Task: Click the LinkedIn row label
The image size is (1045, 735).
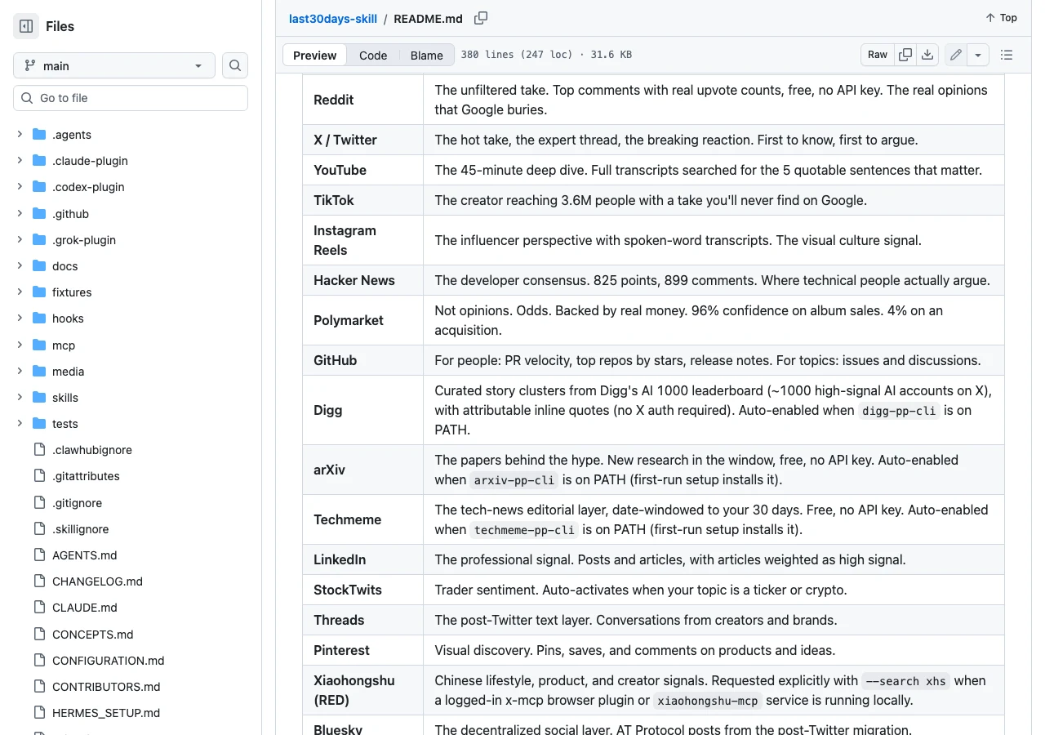Action: pyautogui.click(x=340, y=559)
